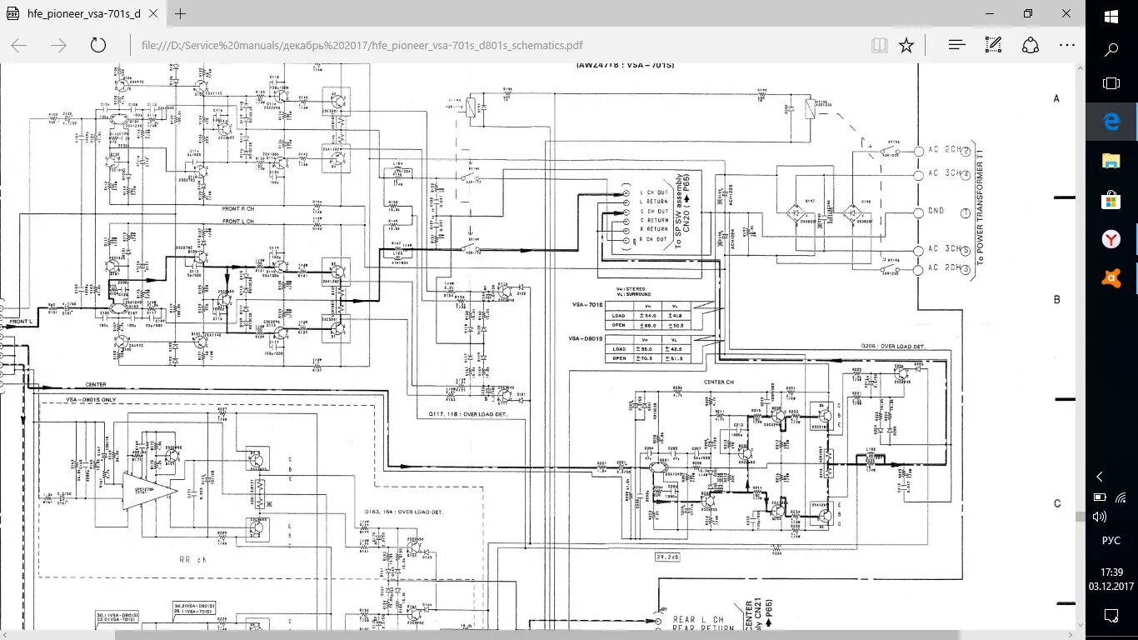The height and width of the screenshot is (640, 1138).
Task: Click 'Q206 : OVER LOAD DET.' text
Action: 893,346
